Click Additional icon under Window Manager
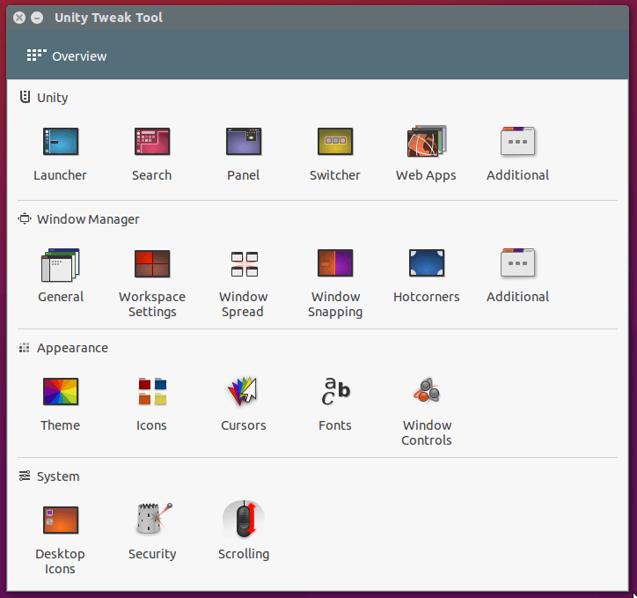Screen dimensions: 637x598 pyautogui.click(x=517, y=263)
